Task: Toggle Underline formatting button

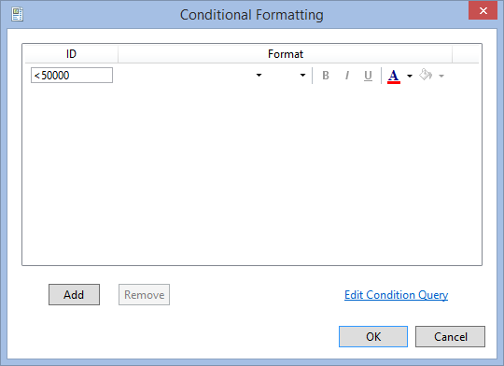Action: (x=368, y=76)
